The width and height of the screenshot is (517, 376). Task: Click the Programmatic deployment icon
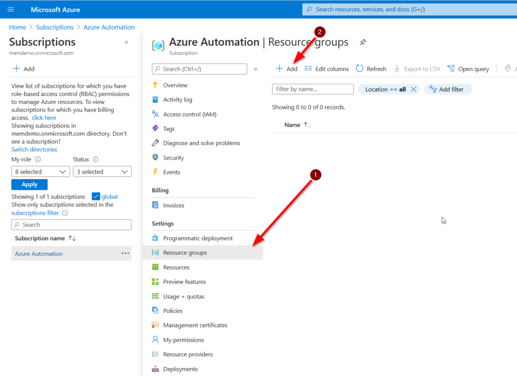coord(156,238)
